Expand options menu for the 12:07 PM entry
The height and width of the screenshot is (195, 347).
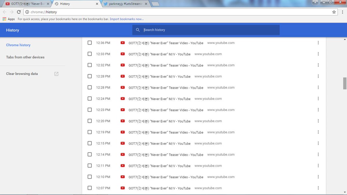pyautogui.click(x=318, y=188)
